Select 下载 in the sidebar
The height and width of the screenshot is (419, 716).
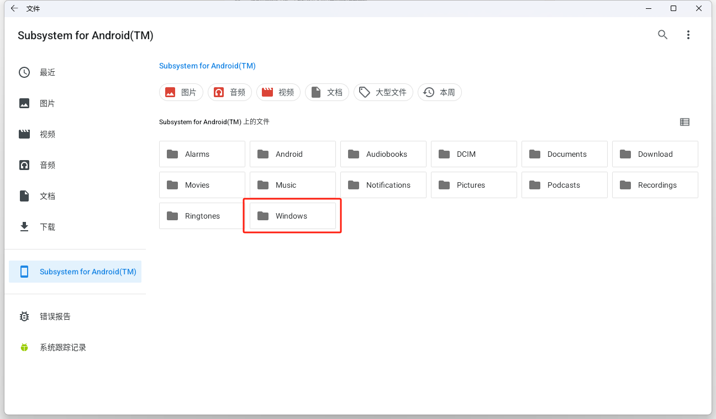coord(75,227)
